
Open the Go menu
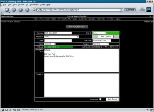coord(27,5)
